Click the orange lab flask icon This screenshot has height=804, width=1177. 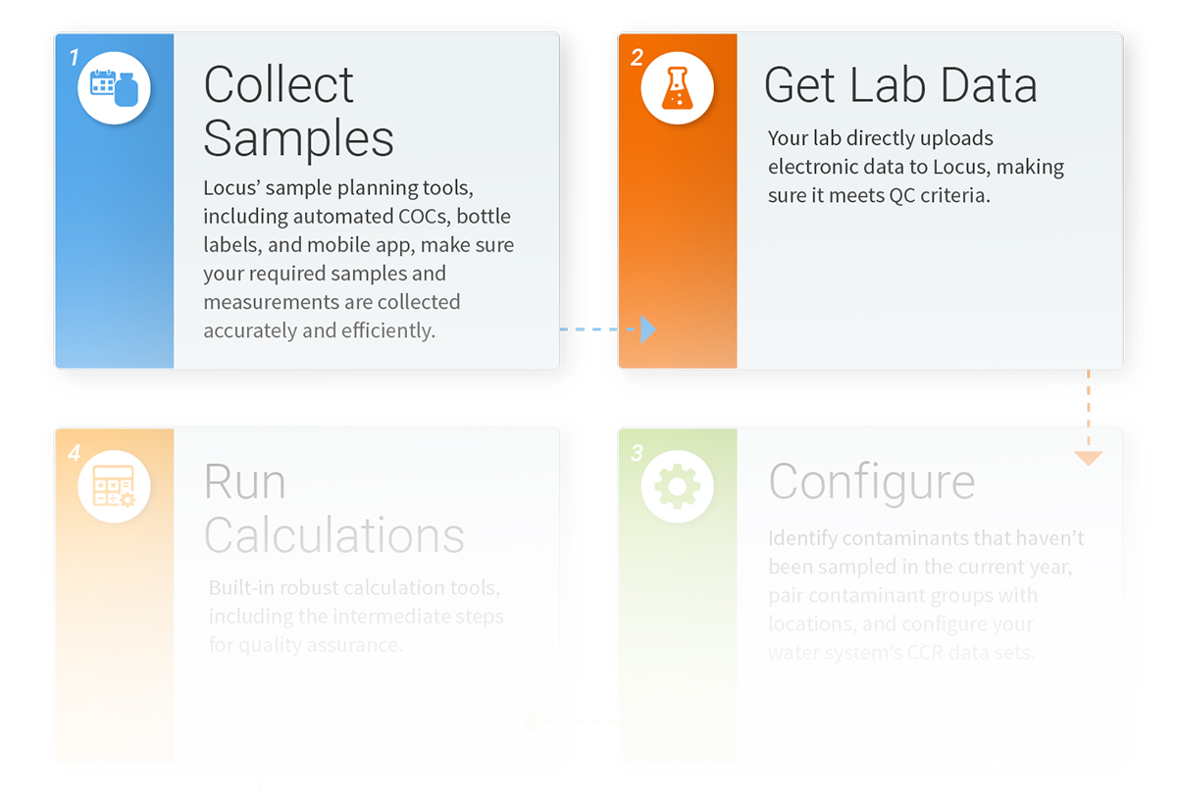pyautogui.click(x=677, y=87)
